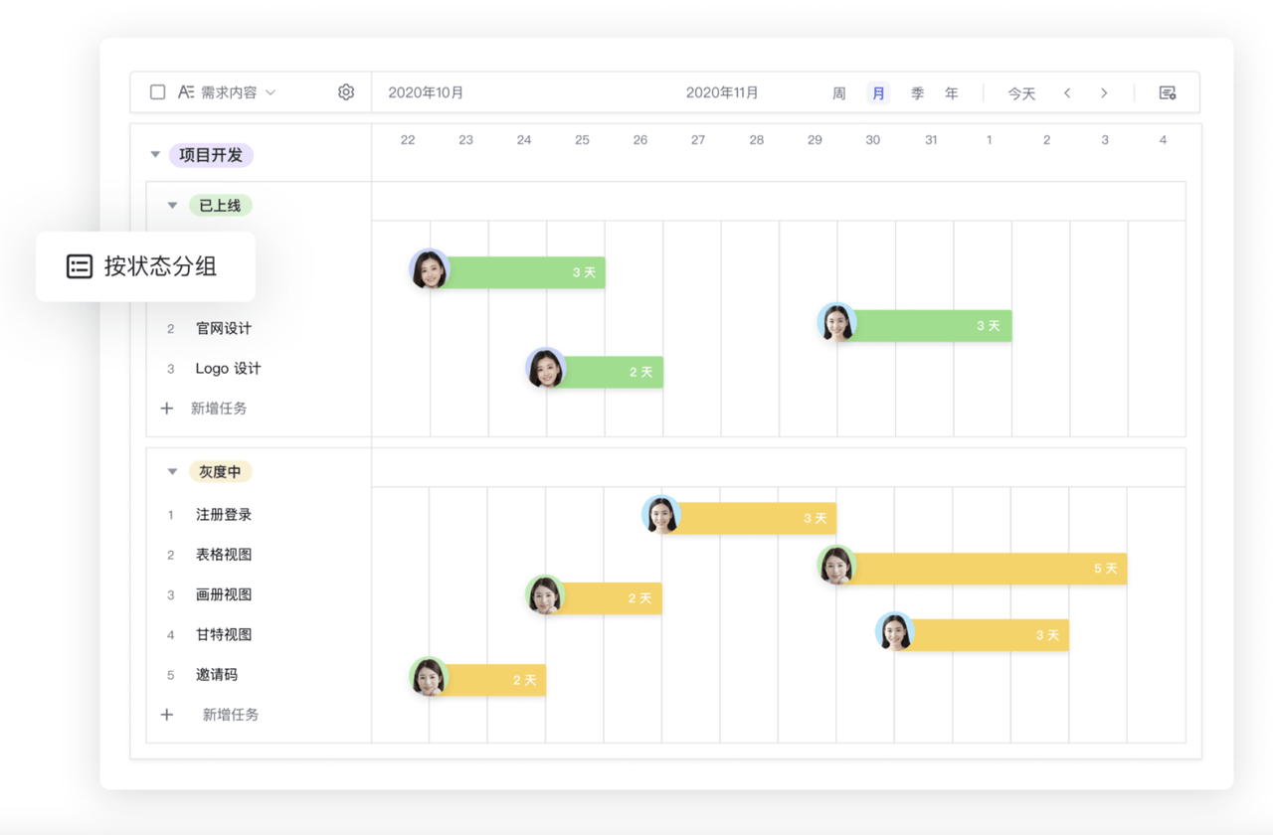
Task: Collapse the 项目开发 group
Action: pyautogui.click(x=155, y=155)
